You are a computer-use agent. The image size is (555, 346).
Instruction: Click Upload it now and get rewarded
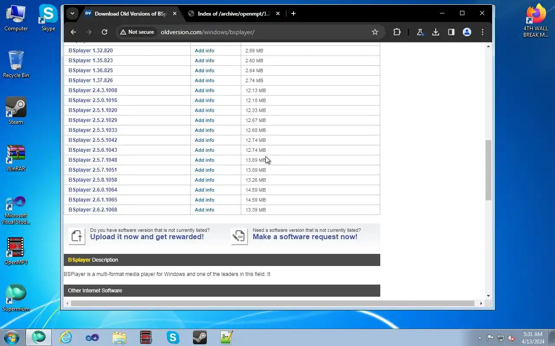click(147, 237)
